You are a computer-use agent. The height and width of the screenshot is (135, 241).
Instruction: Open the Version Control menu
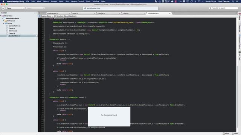tap(77, 1)
